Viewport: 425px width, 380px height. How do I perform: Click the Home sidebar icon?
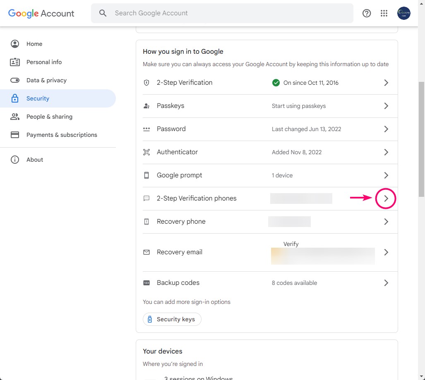click(x=15, y=44)
